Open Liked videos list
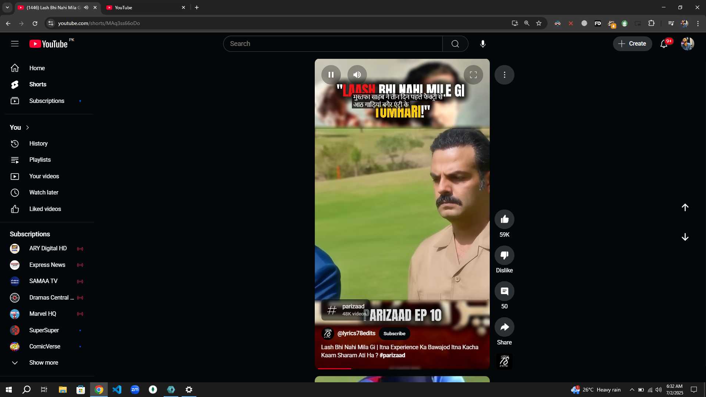 [x=47, y=209]
